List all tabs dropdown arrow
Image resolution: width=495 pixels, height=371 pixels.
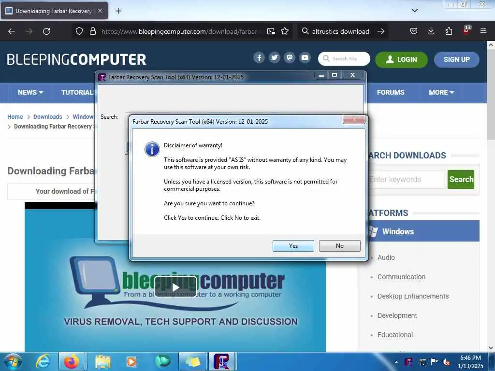[x=415, y=11]
